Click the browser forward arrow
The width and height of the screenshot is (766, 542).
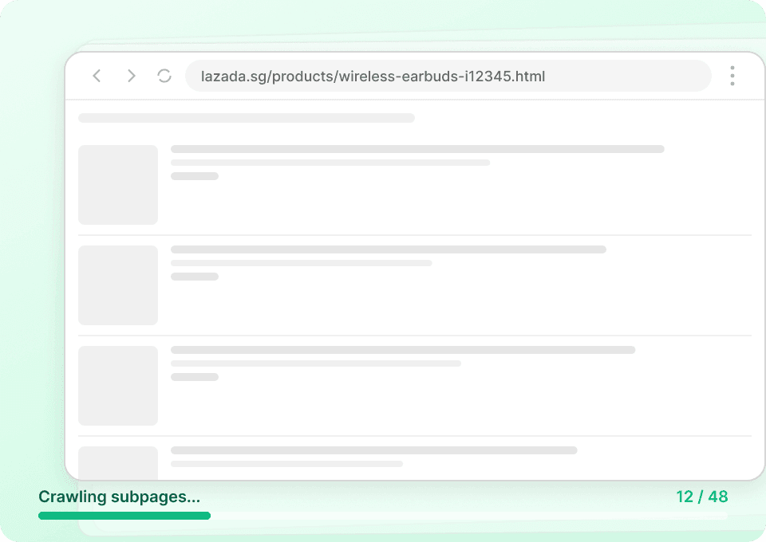[x=132, y=76]
